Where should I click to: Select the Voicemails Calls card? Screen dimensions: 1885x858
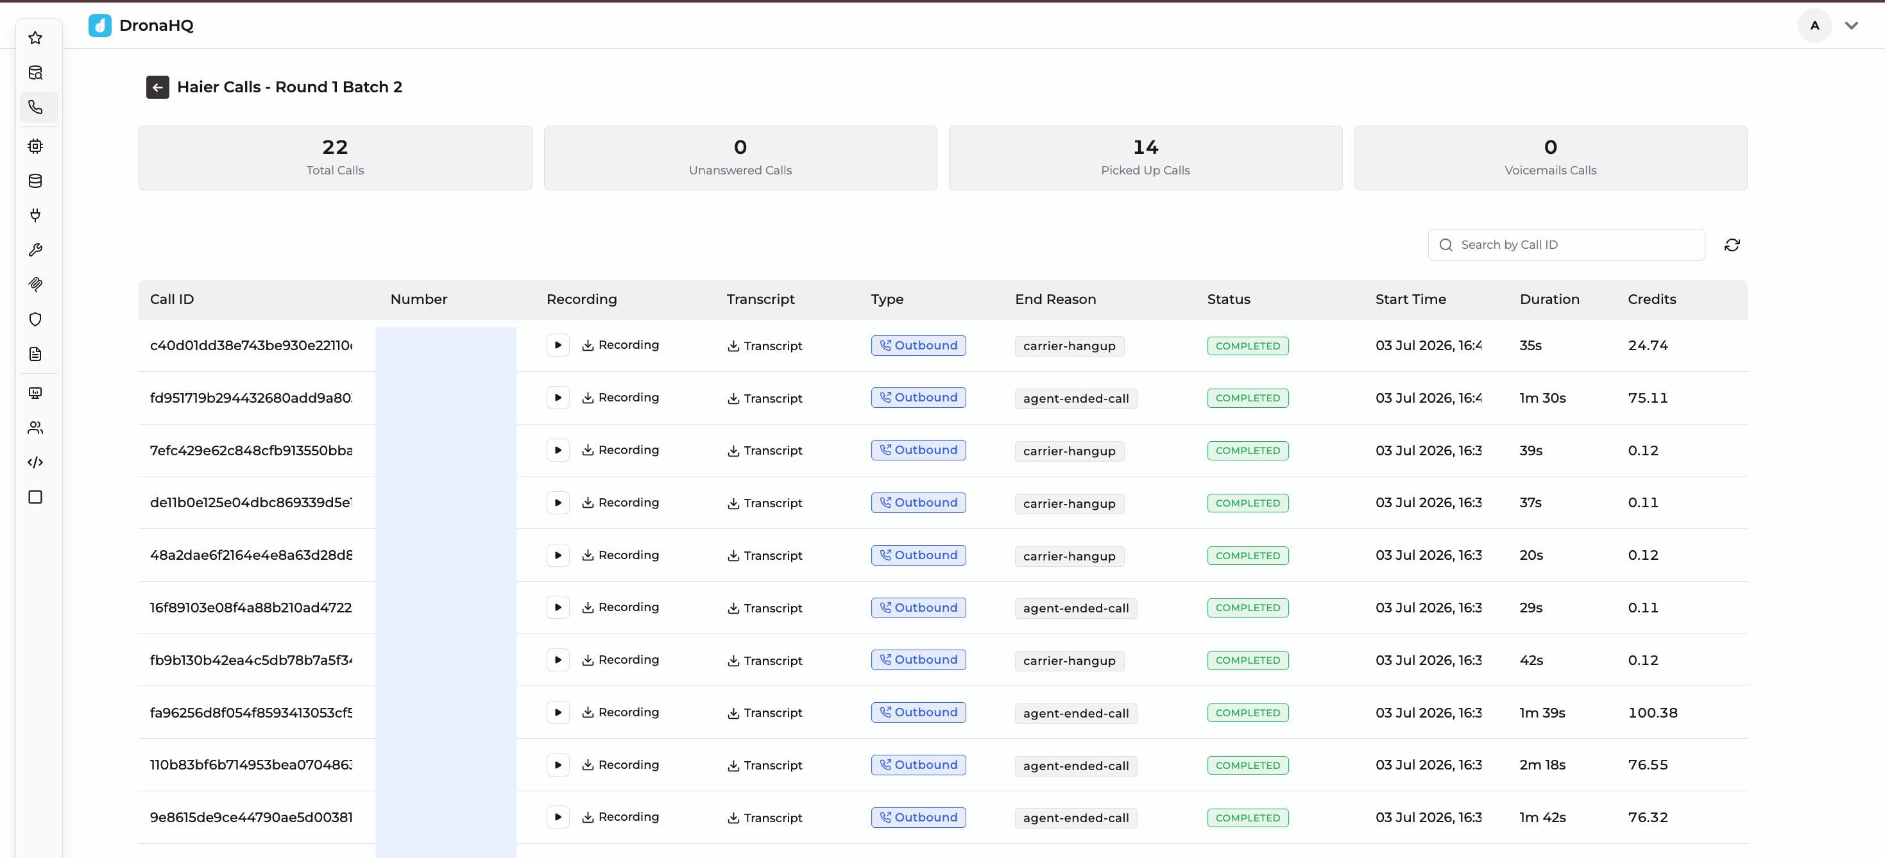tap(1551, 158)
